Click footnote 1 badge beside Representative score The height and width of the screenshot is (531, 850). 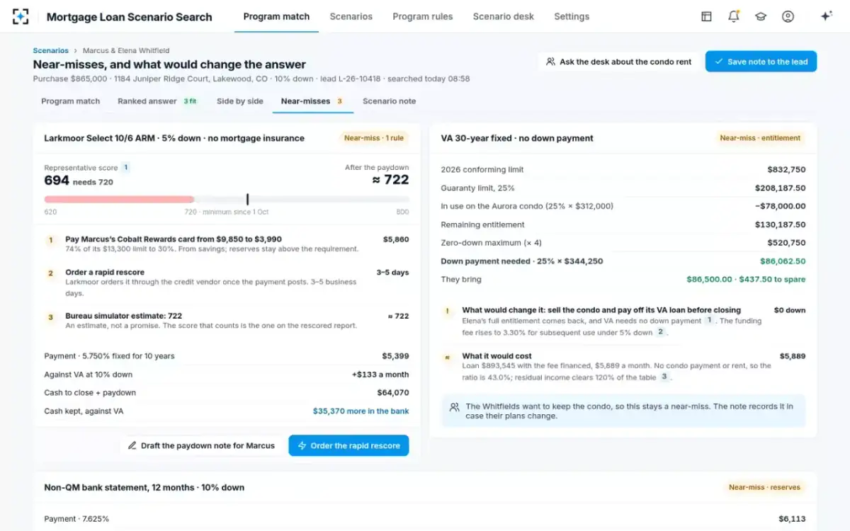[125, 168]
